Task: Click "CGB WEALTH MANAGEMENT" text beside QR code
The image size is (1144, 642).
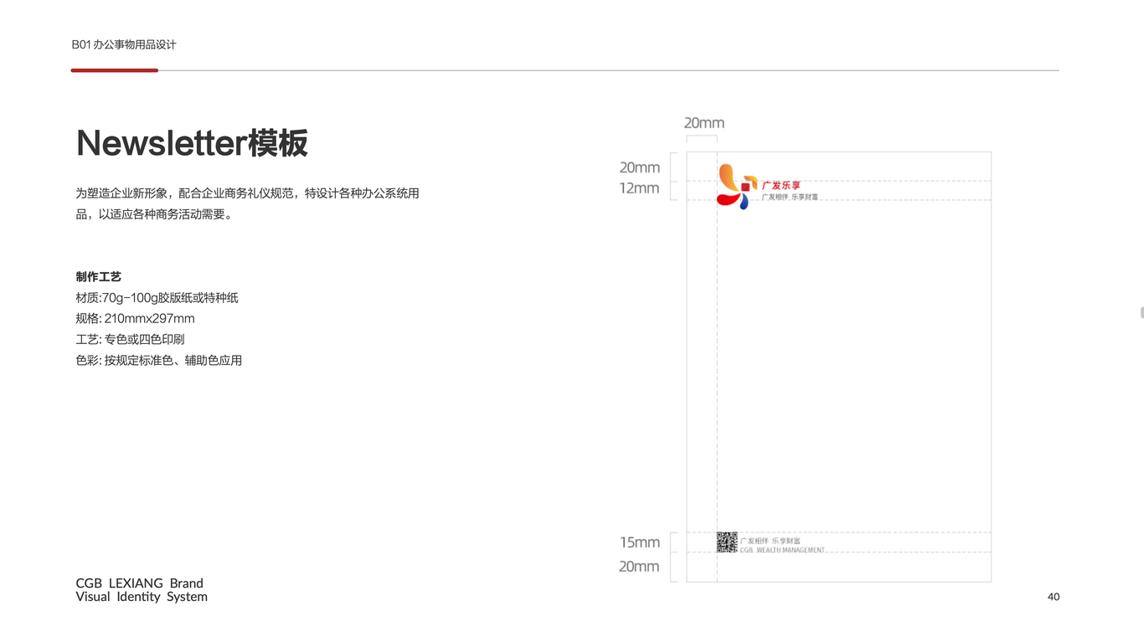Action: pos(783,550)
